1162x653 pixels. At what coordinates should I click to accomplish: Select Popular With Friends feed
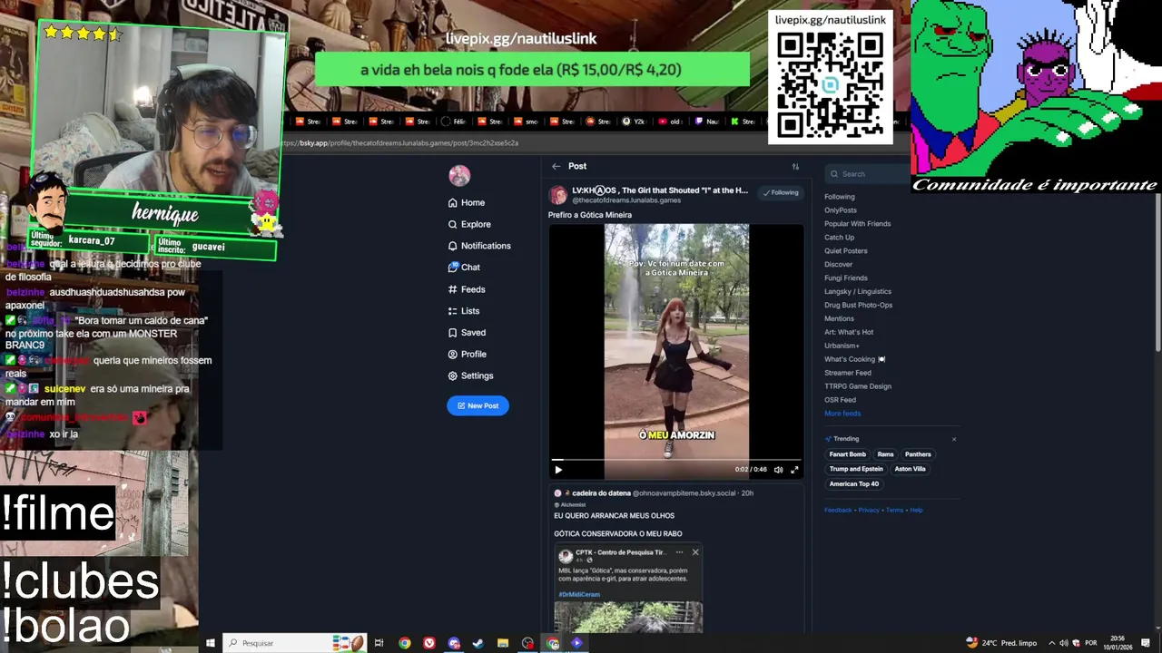click(x=858, y=224)
